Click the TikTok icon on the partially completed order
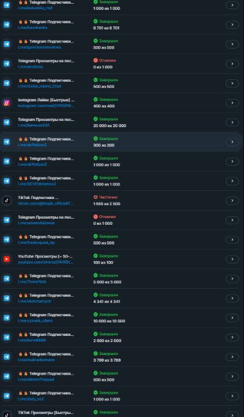 click(7, 201)
